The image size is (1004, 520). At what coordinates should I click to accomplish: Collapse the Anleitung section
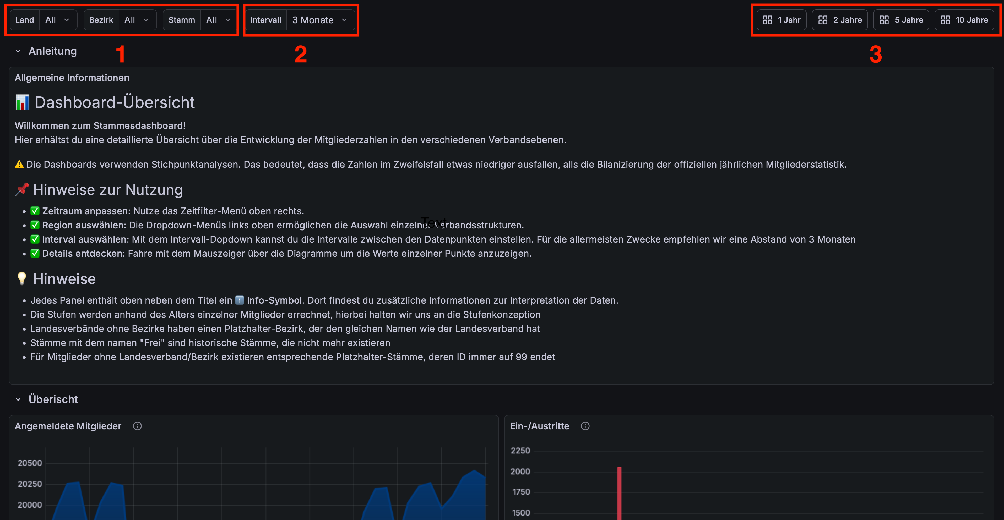click(x=52, y=51)
